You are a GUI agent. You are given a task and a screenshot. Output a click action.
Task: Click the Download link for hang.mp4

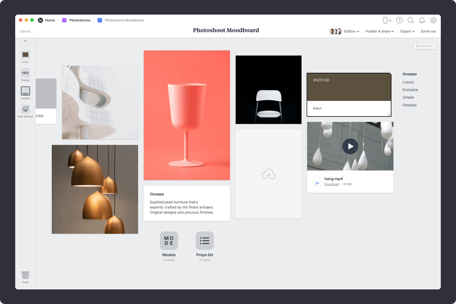331,184
